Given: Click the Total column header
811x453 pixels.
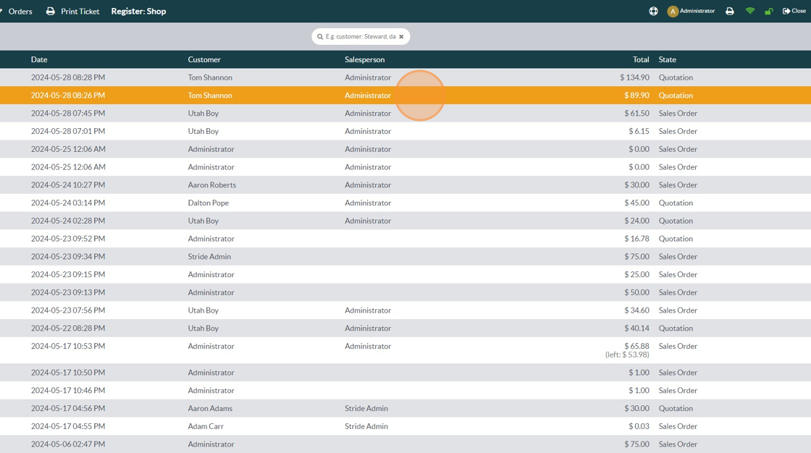Looking at the screenshot, I should (641, 59).
